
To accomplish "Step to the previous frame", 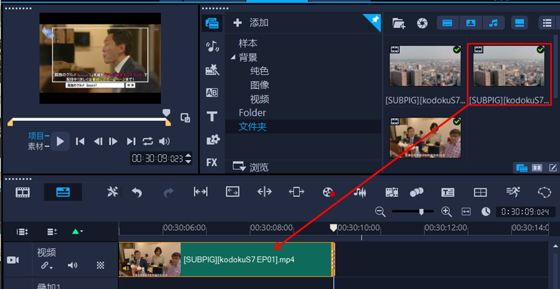I will [x=98, y=141].
